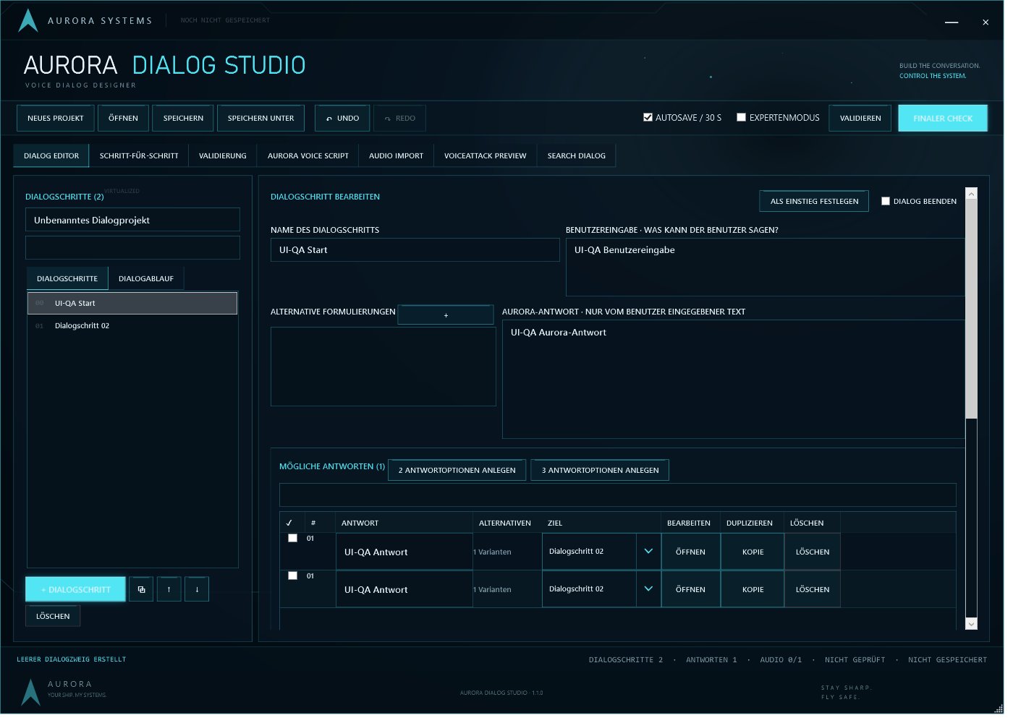Move dialog step down with arrow button

[x=197, y=589]
